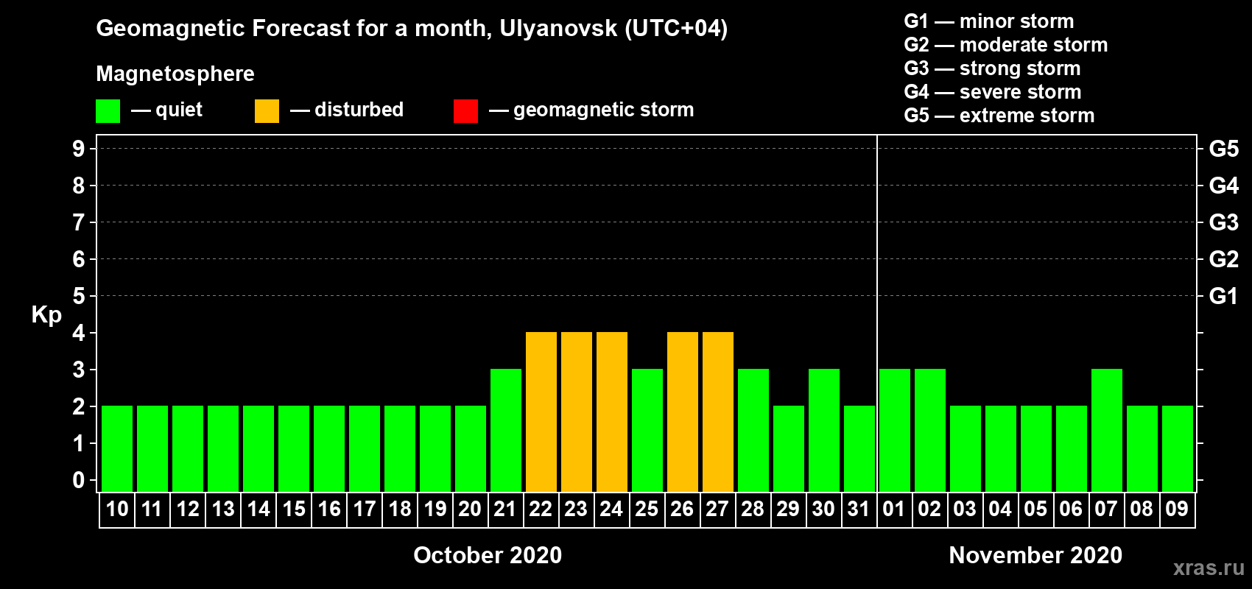Click the orange bar for October 26
The image size is (1252, 589).
[683, 412]
